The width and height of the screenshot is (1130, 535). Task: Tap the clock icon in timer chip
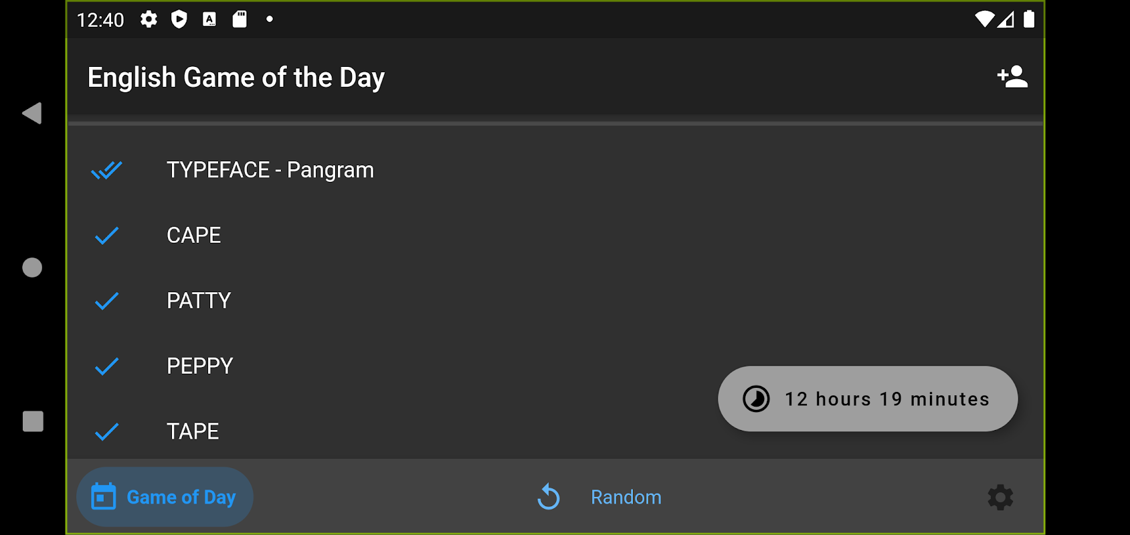click(x=756, y=399)
